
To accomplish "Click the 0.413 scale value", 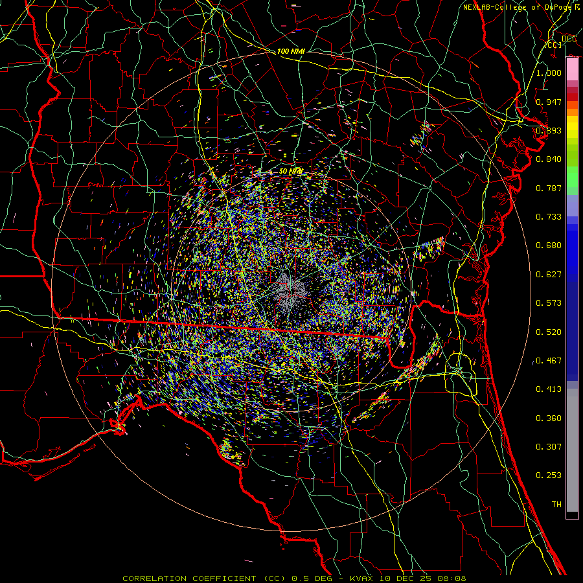I will point(549,389).
